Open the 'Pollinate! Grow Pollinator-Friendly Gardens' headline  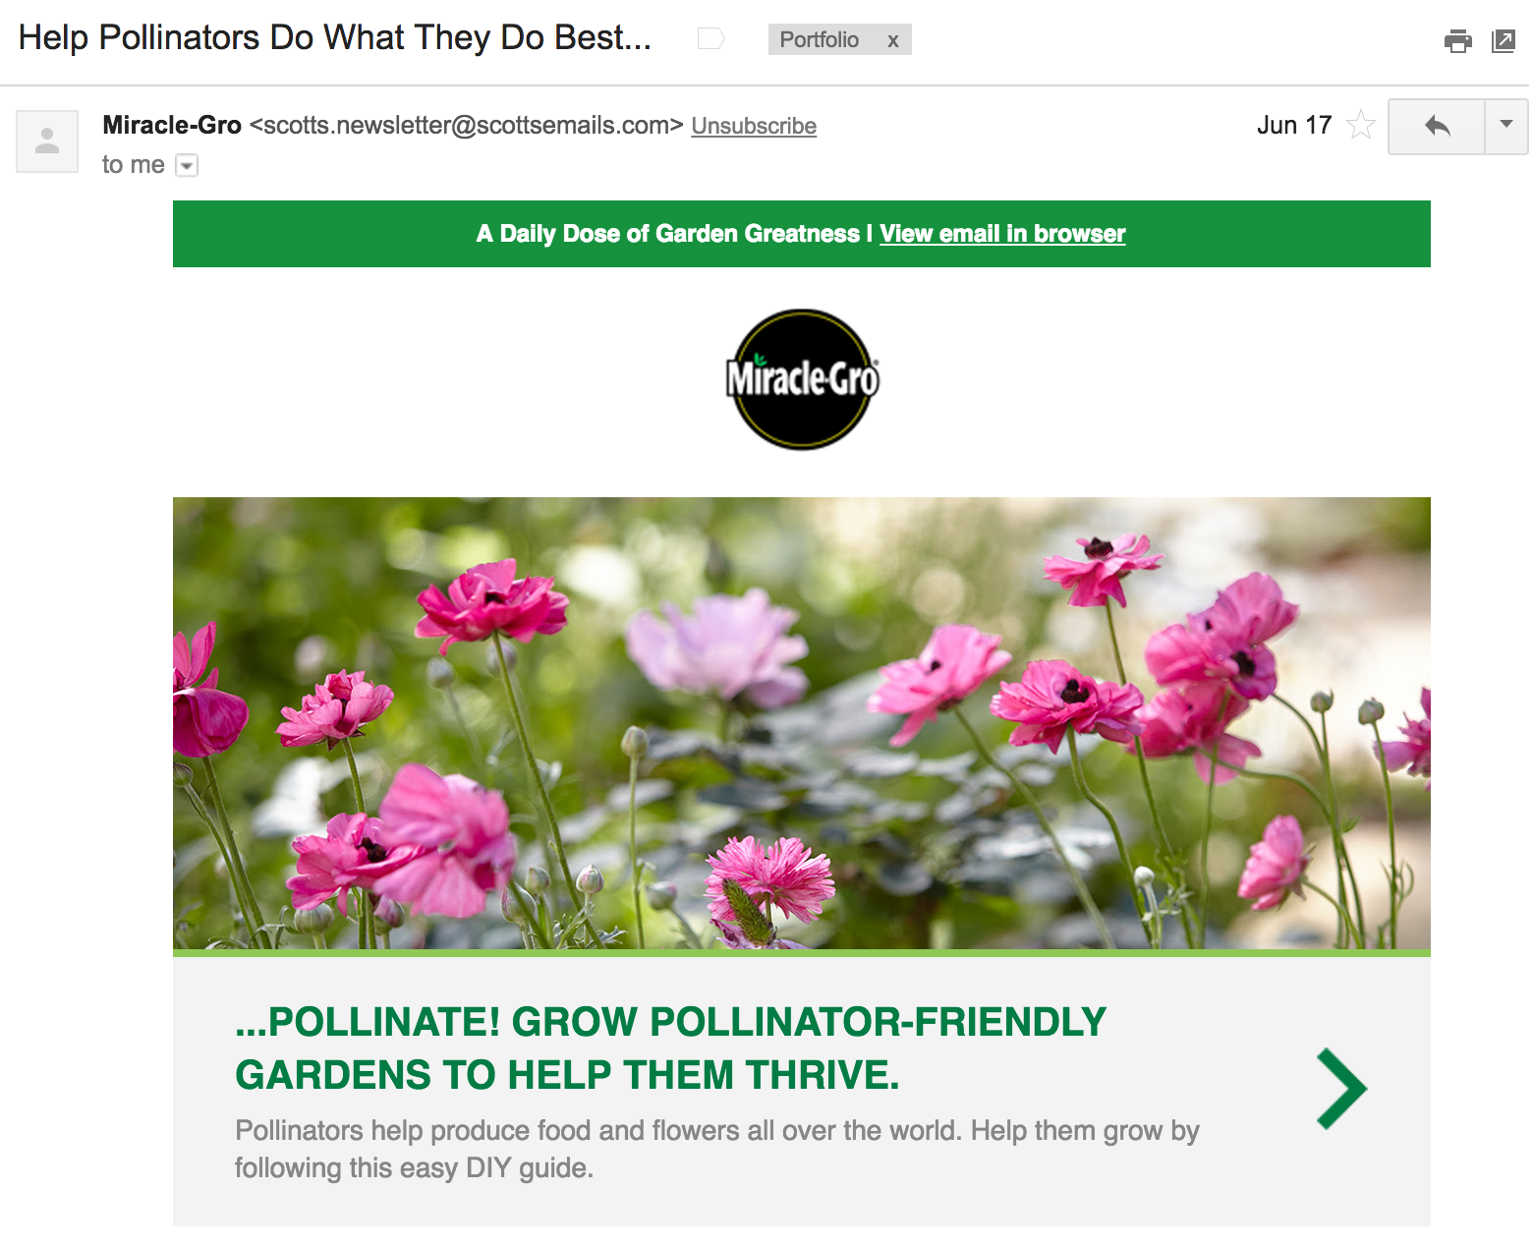[x=671, y=1048]
